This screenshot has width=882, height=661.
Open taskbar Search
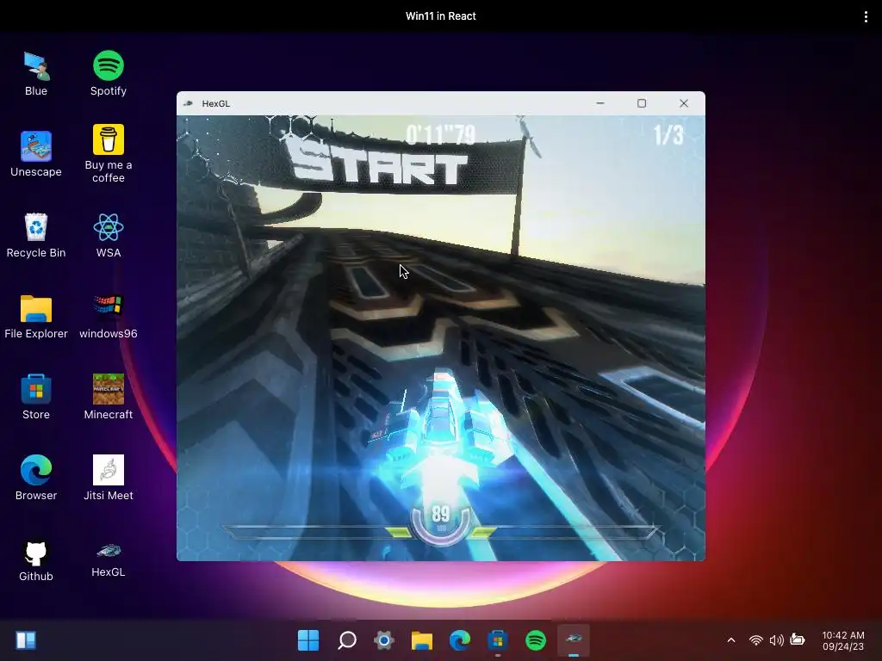click(346, 640)
